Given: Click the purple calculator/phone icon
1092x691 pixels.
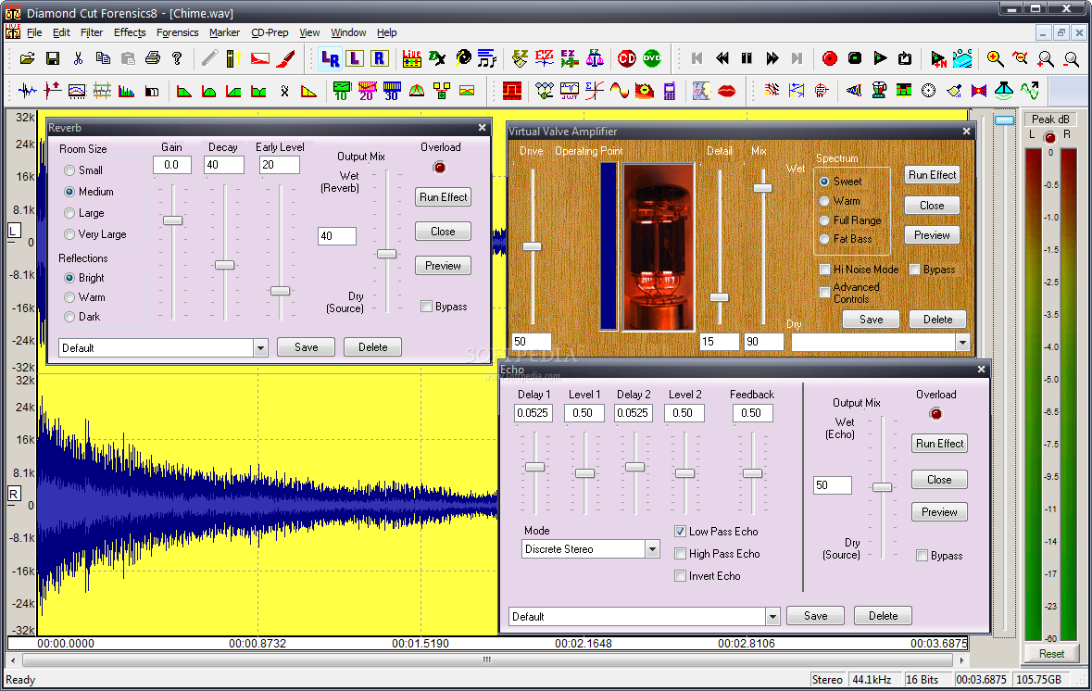Looking at the screenshot, I should [x=670, y=91].
